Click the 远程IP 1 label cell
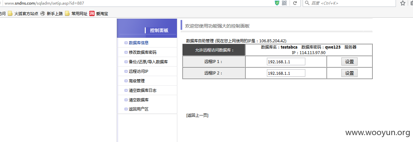The height and width of the screenshot is (142, 413). pyautogui.click(x=214, y=62)
